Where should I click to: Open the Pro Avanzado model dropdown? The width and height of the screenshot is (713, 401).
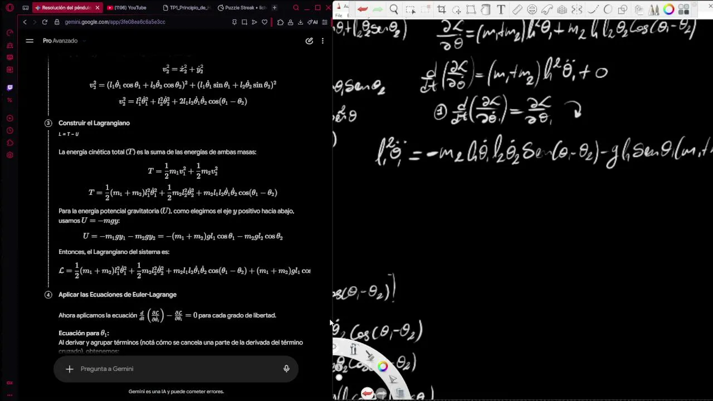click(64, 41)
